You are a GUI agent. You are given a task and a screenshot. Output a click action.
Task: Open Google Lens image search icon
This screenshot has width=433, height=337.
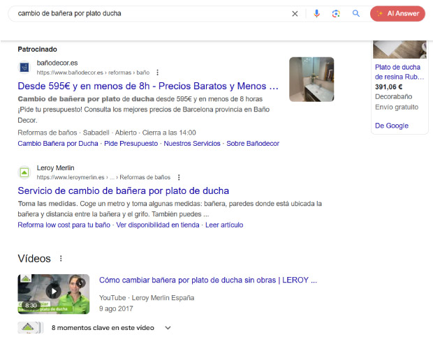[x=336, y=13]
